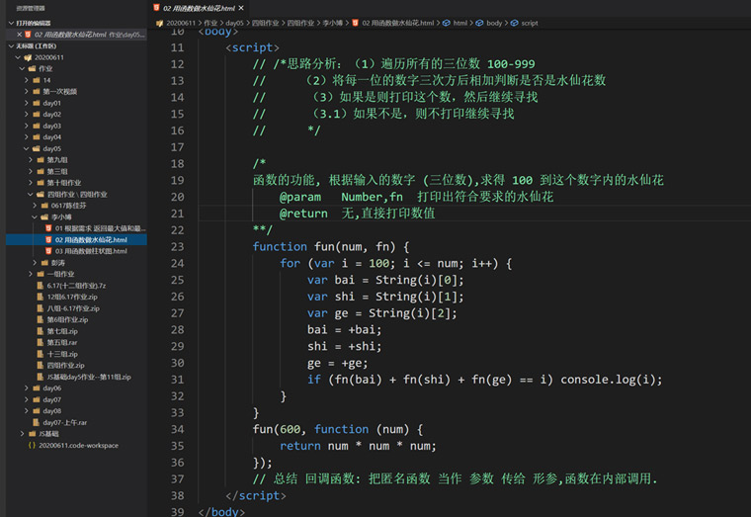The image size is (751, 517).
Task: Collapse the 四组作业\四组作业 folder
Action: [31, 195]
